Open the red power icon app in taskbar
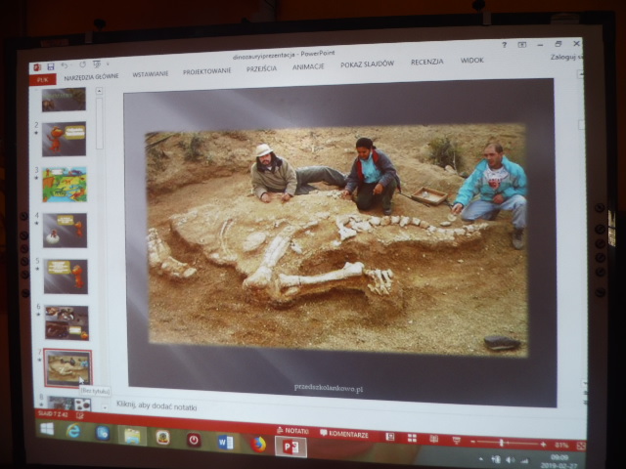The image size is (626, 469). (x=194, y=441)
